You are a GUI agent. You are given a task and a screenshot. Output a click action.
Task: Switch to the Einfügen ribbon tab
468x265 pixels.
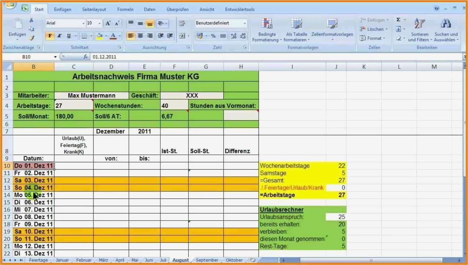click(x=63, y=9)
